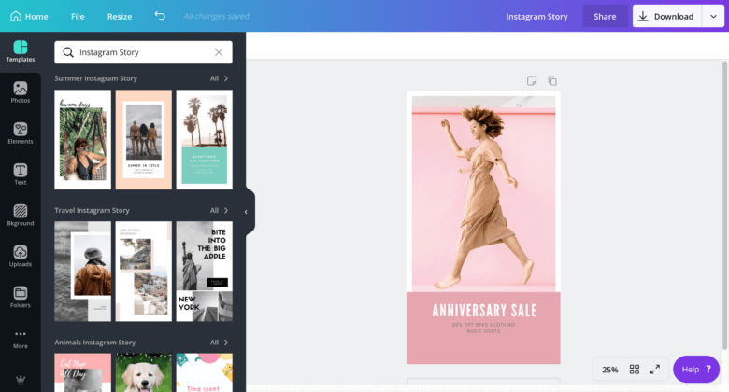Open the Bkground sidebar icon
The height and width of the screenshot is (392, 729).
(x=21, y=215)
